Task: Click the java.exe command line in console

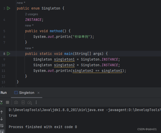Action: (85, 110)
